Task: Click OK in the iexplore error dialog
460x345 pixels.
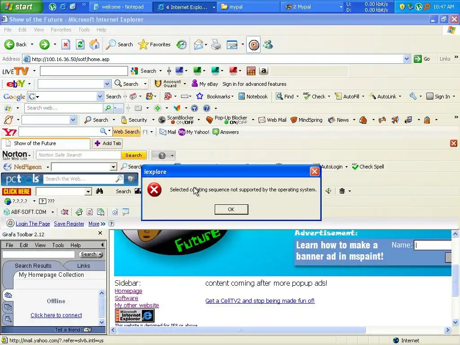Action: tap(231, 209)
